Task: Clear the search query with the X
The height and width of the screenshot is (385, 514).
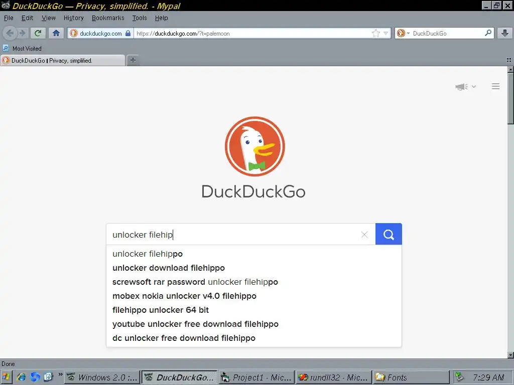Action: [364, 235]
